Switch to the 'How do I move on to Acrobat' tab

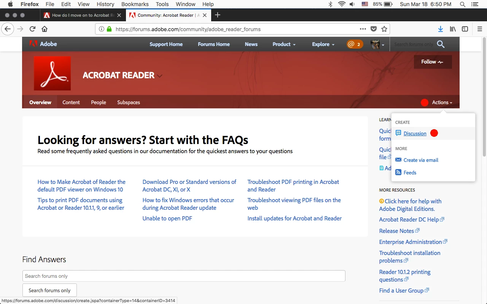click(83, 15)
